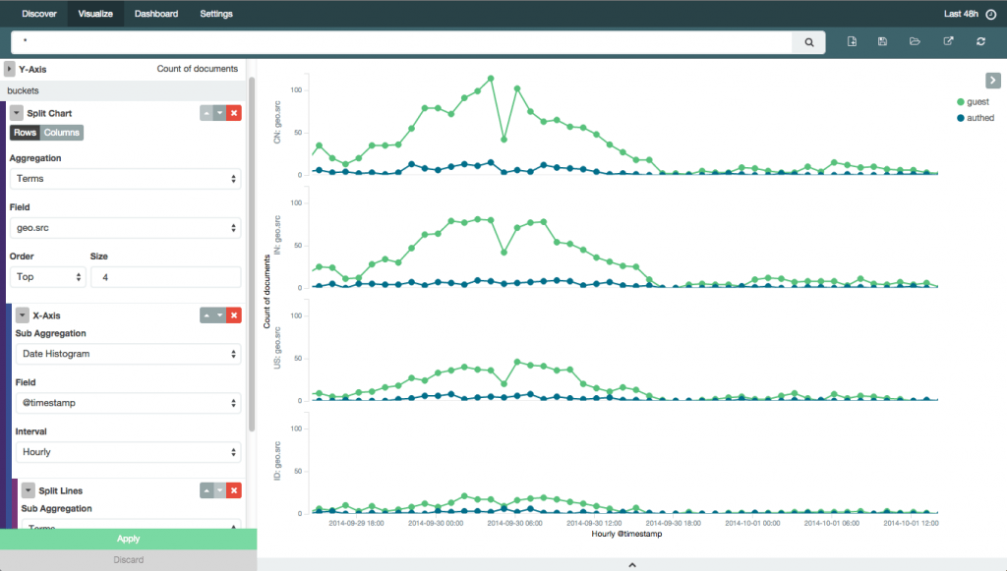This screenshot has height=571, width=1007.
Task: Refresh the data with the refresh icon
Action: pyautogui.click(x=979, y=41)
